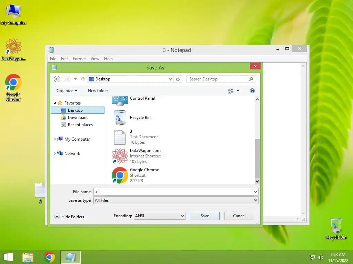Select DataWagon.com shortcut icon in list
The width and height of the screenshot is (353, 264).
[x=120, y=156]
